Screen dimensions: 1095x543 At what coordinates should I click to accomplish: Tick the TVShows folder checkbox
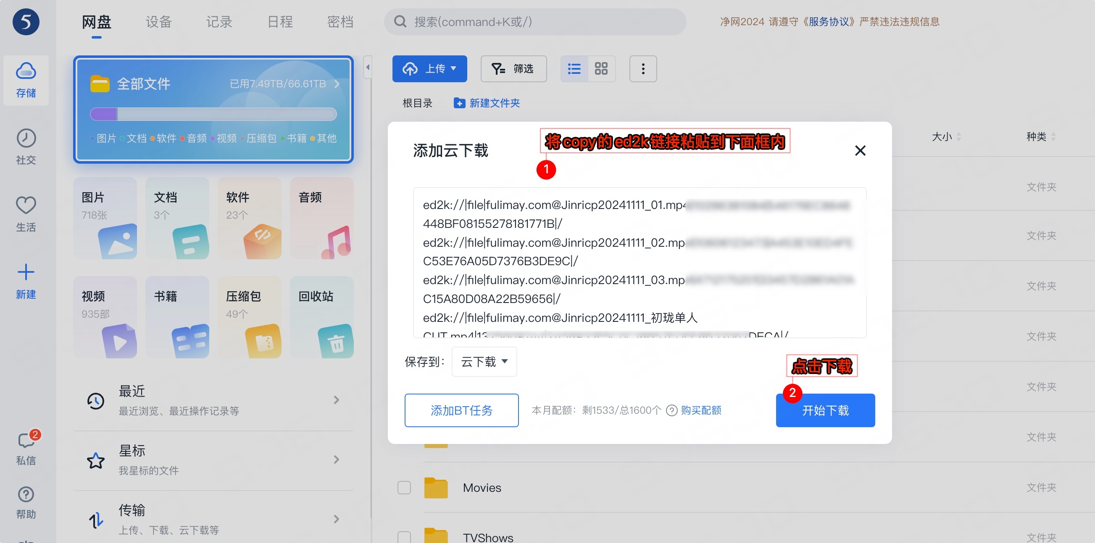coord(404,537)
